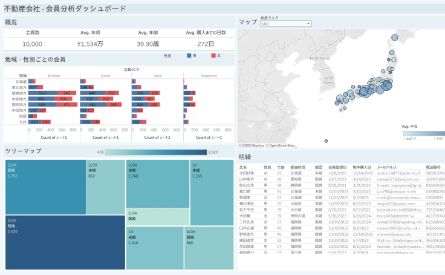Click the average purchase days value 272日

(x=206, y=44)
